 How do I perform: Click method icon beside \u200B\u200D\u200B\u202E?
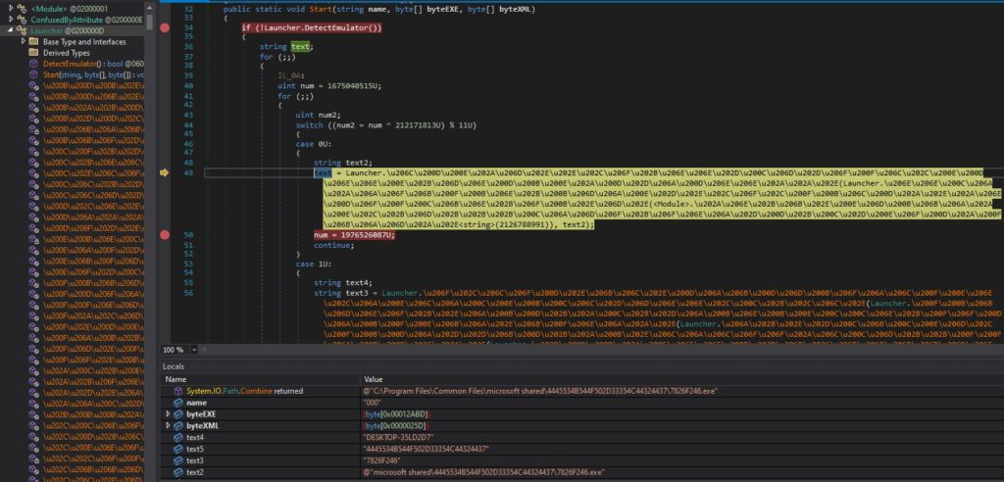(34, 86)
